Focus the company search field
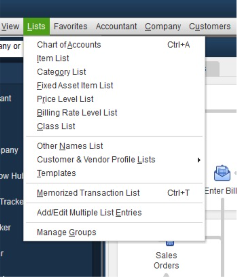Viewport: 237px width, 278px height. [x=12, y=47]
